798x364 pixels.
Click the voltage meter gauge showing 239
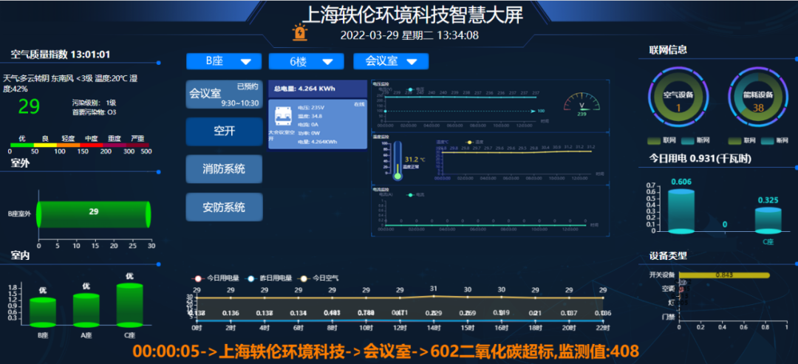click(x=582, y=105)
